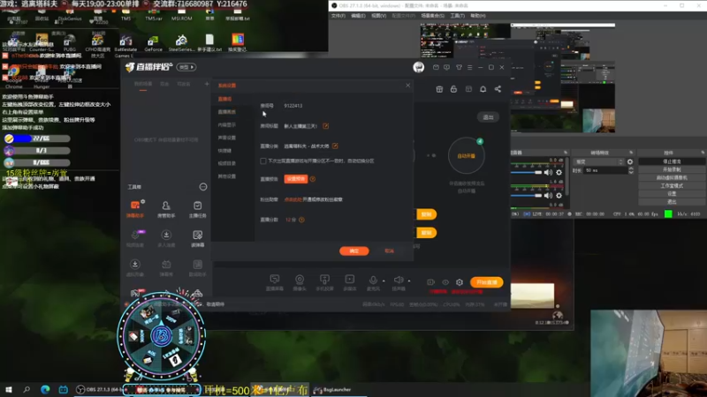This screenshot has height=397, width=707.
Task: Open 工具 menu in OBS
Action: [457, 16]
